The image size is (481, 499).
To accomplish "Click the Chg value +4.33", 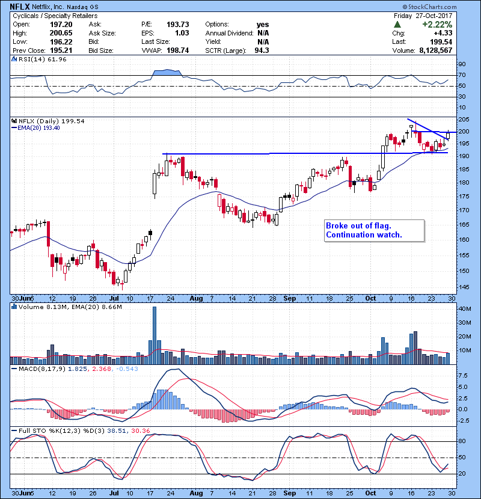I will tap(443, 33).
